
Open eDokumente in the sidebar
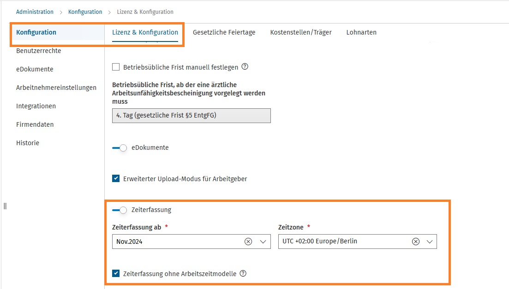(35, 69)
